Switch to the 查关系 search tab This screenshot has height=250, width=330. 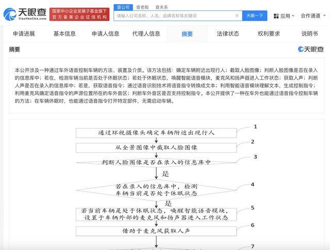pos(161,7)
